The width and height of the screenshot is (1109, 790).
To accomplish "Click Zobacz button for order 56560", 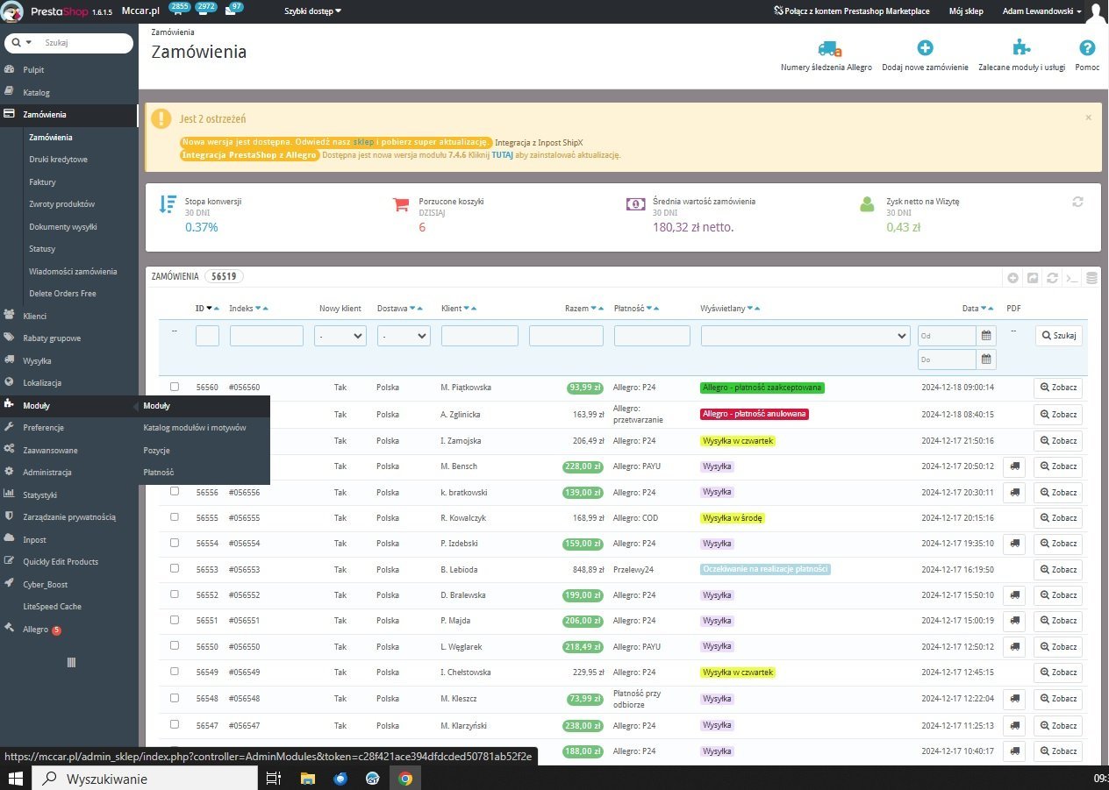I will [1057, 388].
